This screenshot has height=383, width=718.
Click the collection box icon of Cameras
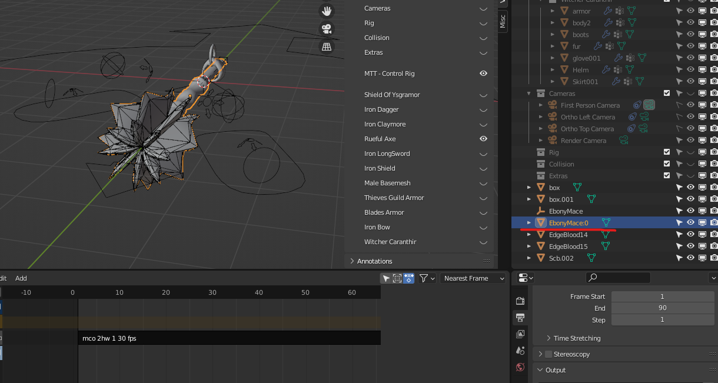[540, 94]
